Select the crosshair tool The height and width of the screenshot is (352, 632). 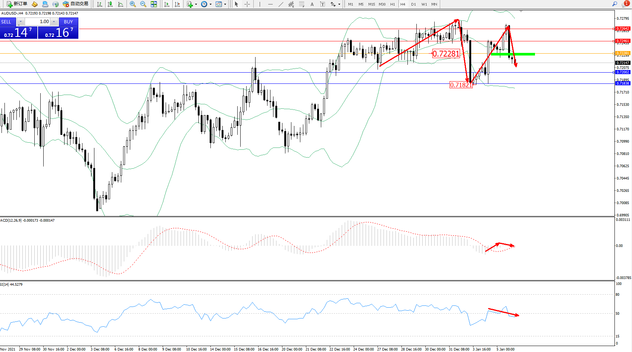pyautogui.click(x=247, y=4)
